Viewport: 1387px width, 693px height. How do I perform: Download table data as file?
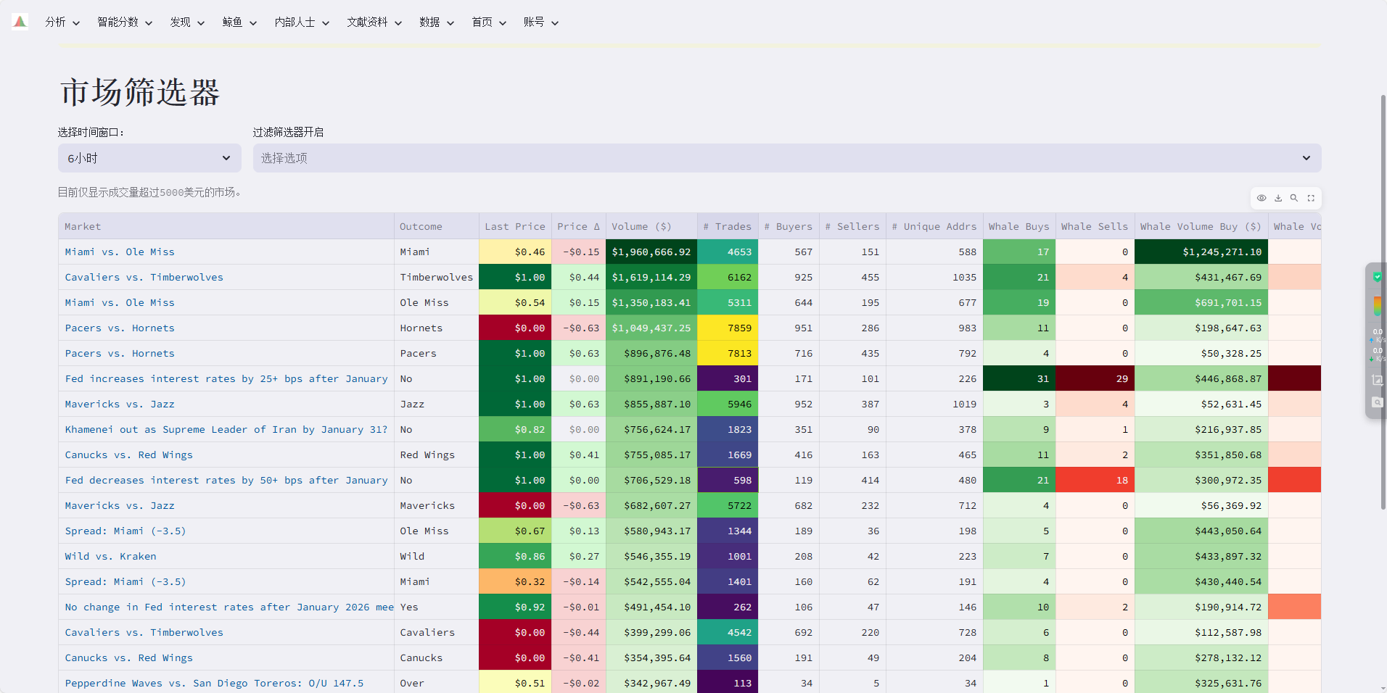[1278, 198]
